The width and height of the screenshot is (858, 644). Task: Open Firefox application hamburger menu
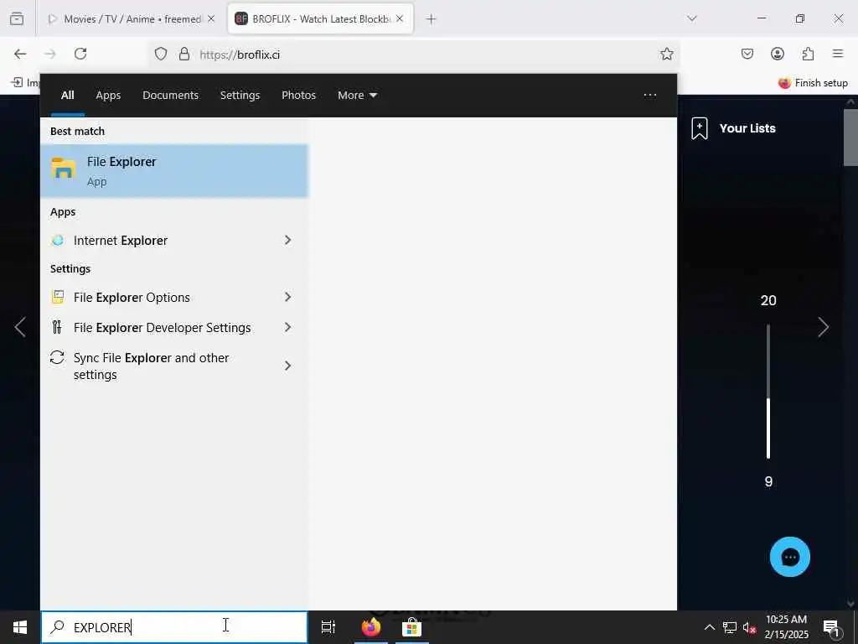838,54
